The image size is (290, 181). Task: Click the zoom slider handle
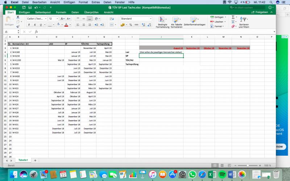point(248,165)
